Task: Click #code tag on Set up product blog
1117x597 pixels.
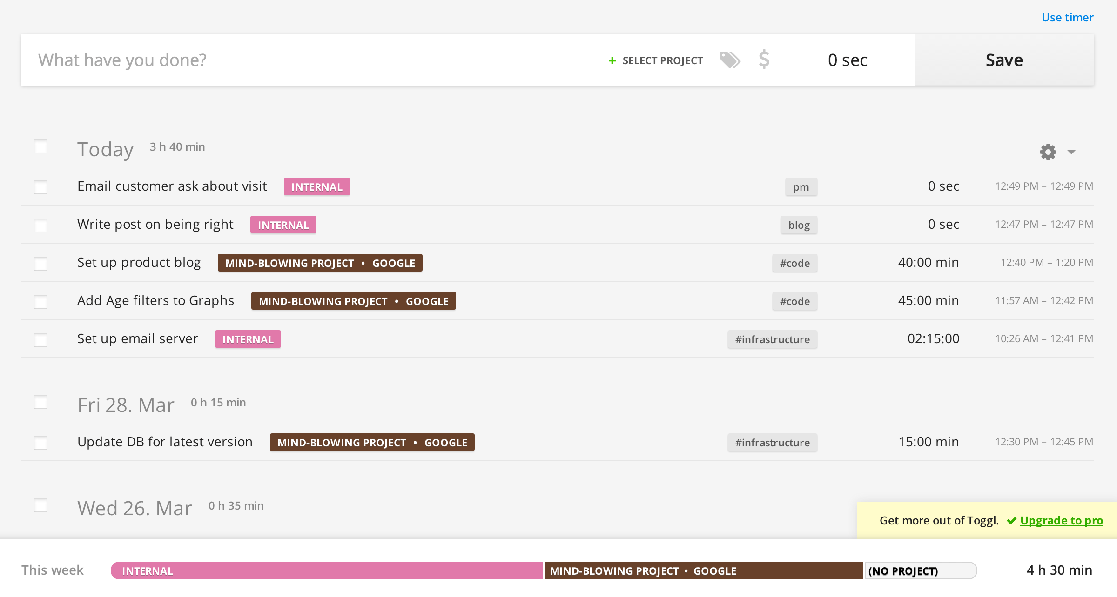Action: pos(795,263)
